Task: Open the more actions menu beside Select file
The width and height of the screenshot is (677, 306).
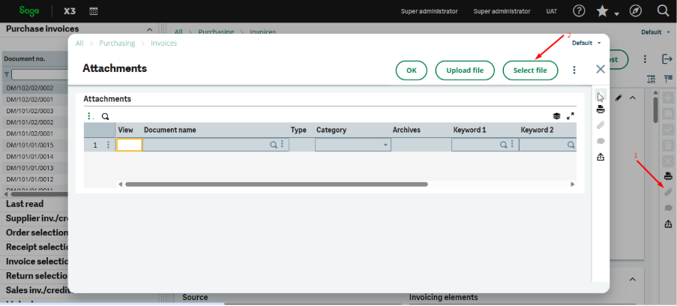Action: [x=574, y=70]
